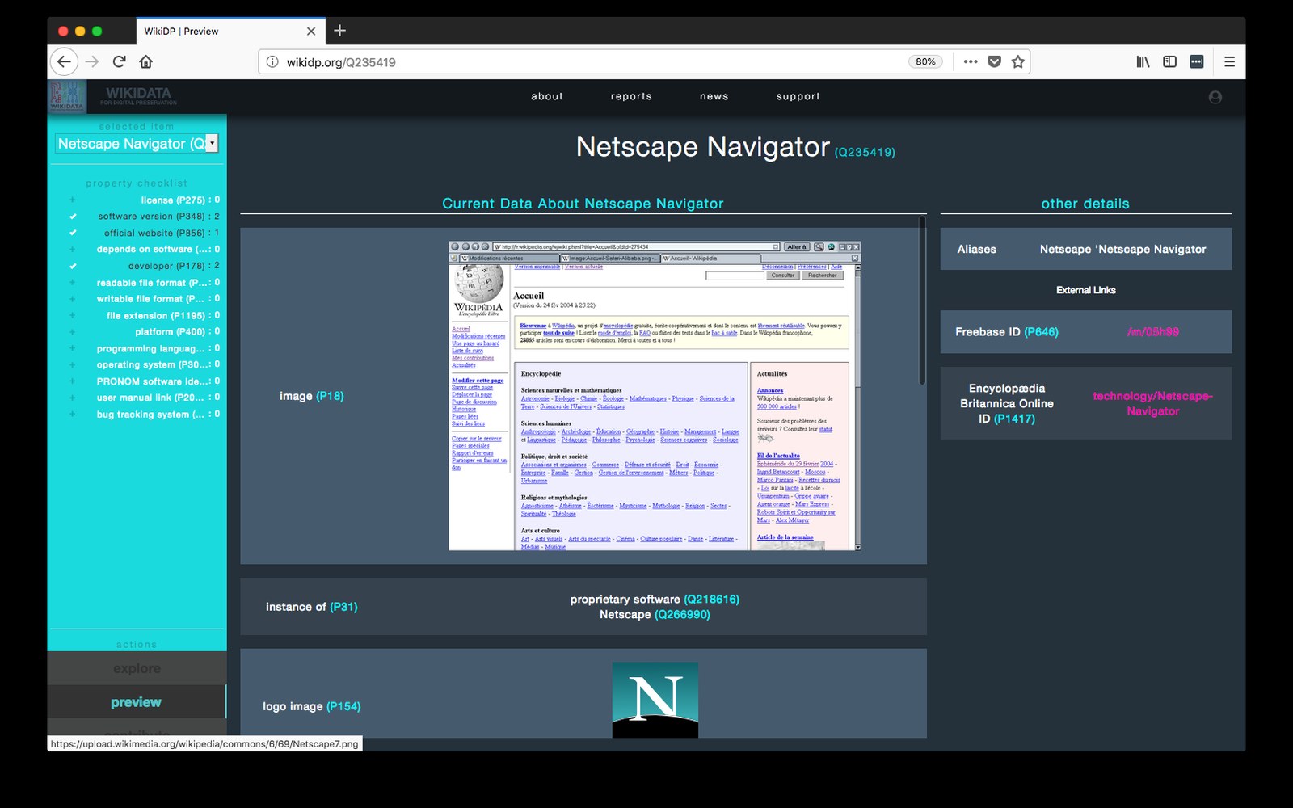Show site information icon in address bar
The image size is (1293, 808).
tap(272, 62)
